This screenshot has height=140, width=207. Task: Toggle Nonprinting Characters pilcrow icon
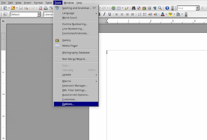[155, 8]
